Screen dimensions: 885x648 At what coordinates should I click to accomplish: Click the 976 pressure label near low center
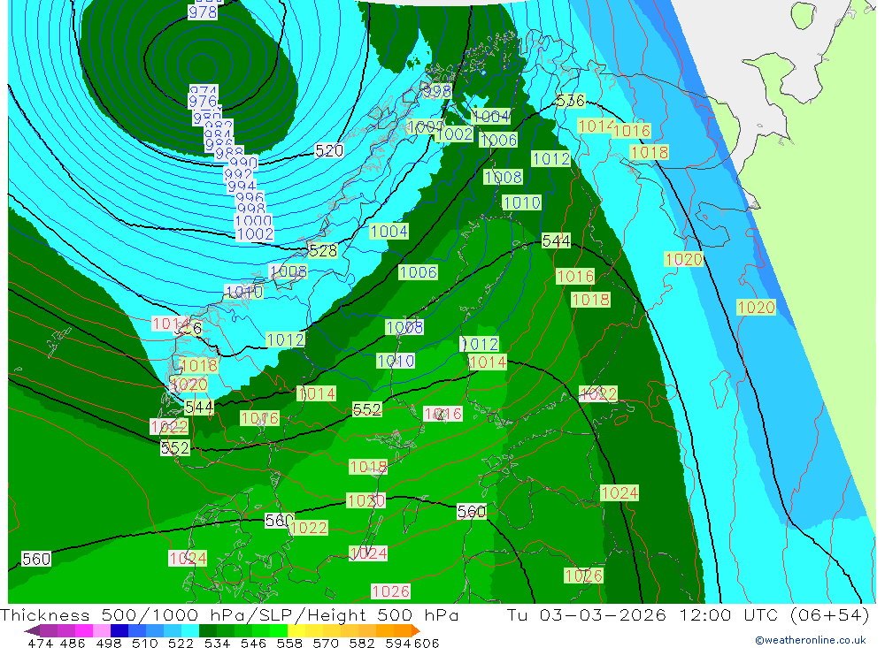point(203,102)
